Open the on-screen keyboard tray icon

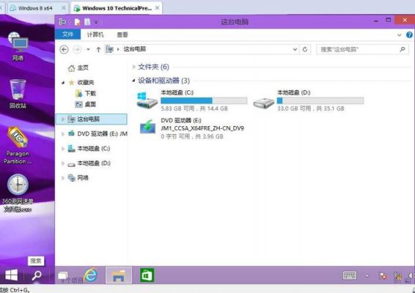[350, 275]
